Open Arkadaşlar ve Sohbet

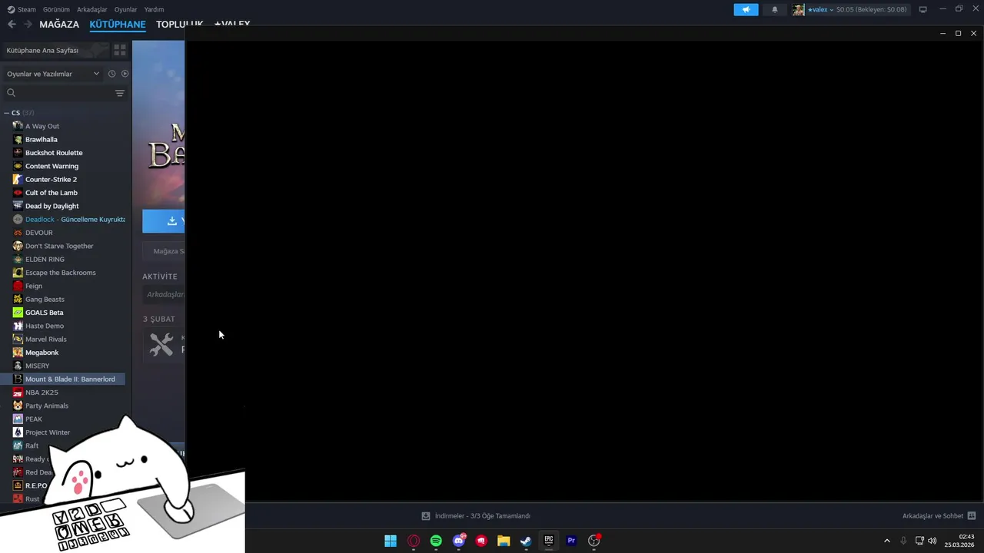939,516
